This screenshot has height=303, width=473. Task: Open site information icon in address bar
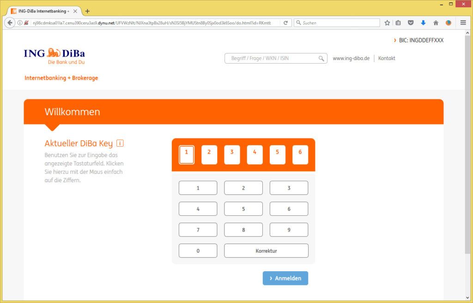[20, 23]
